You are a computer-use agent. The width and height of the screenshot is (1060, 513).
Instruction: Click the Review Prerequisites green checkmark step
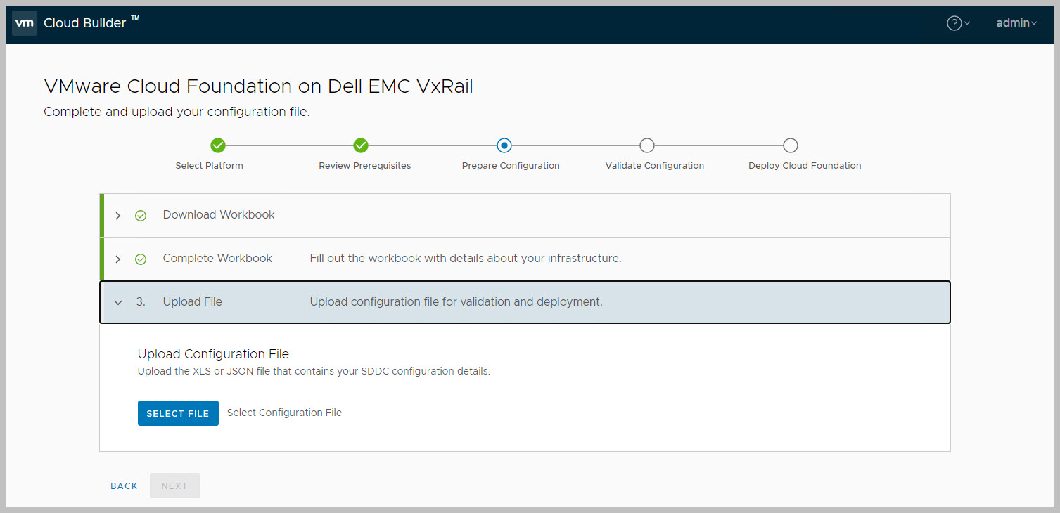[361, 145]
